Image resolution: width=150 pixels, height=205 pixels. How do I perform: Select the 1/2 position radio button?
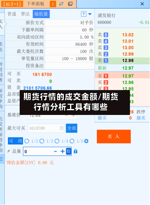click(x=27, y=141)
